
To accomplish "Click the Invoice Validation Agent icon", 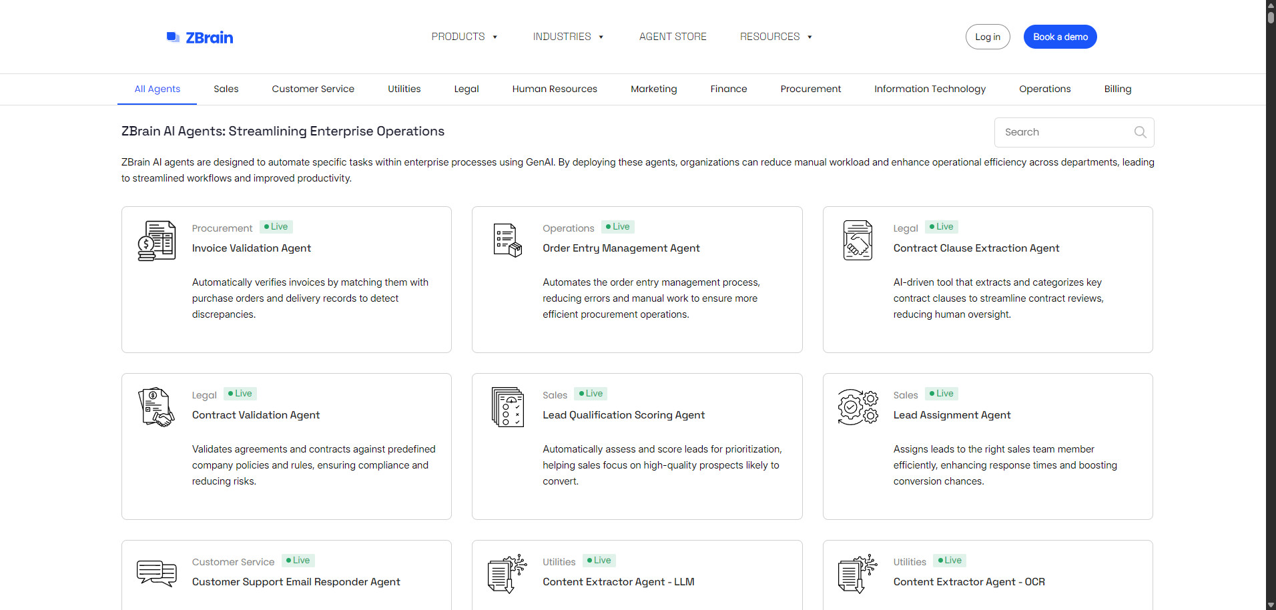I will [157, 241].
